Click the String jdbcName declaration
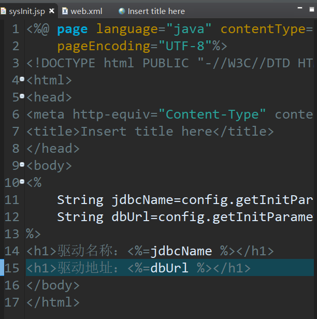This screenshot has width=317, height=319. [185, 200]
